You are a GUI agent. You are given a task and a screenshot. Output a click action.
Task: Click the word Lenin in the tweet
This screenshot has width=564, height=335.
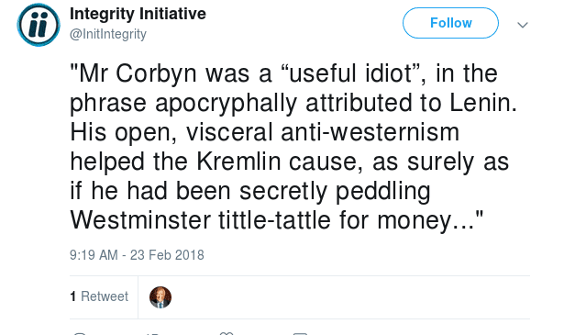(483, 103)
